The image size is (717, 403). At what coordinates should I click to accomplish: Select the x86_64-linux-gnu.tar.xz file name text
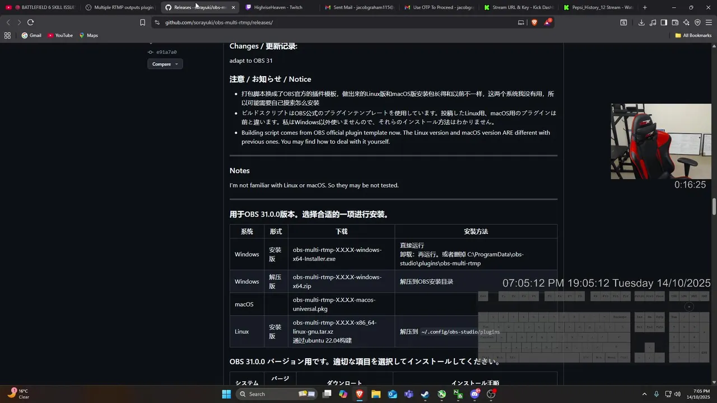pos(334,327)
